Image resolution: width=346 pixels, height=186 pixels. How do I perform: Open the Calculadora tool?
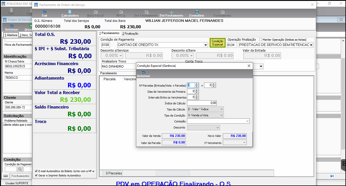pos(70,14)
